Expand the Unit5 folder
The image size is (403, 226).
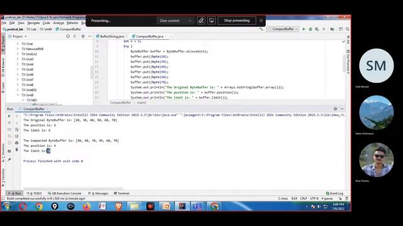click(18, 70)
